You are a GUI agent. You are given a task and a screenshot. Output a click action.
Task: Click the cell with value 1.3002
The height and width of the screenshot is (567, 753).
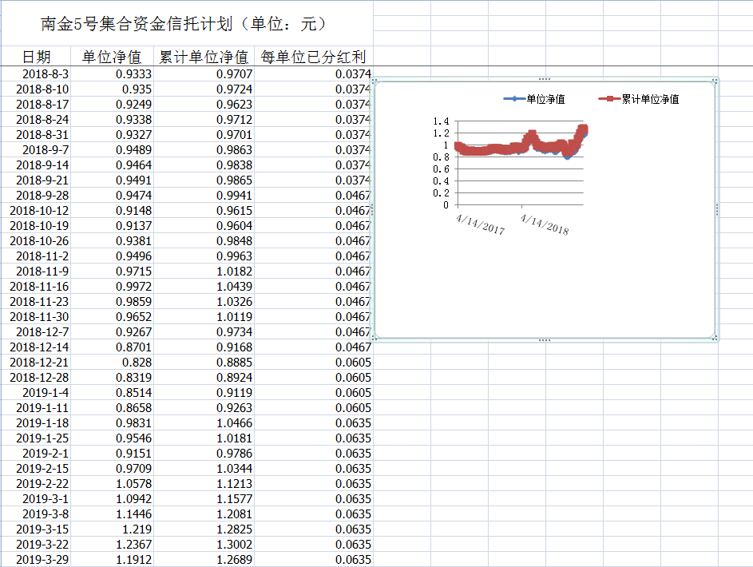pyautogui.click(x=204, y=545)
